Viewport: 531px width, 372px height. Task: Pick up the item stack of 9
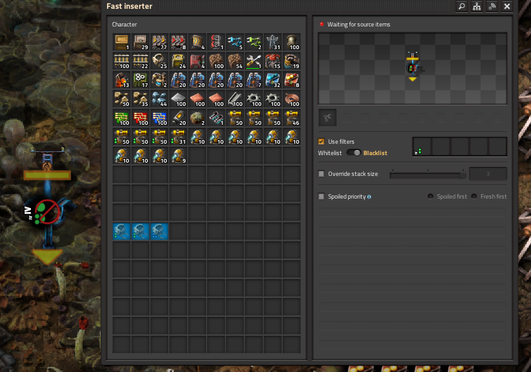[x=178, y=156]
